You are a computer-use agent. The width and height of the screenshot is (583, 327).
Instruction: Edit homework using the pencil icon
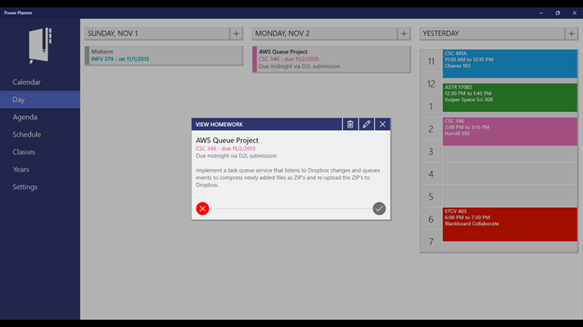366,124
